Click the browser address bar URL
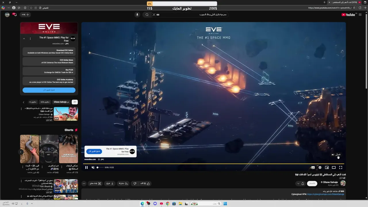This screenshot has height=207, width=368. tap(329, 8)
